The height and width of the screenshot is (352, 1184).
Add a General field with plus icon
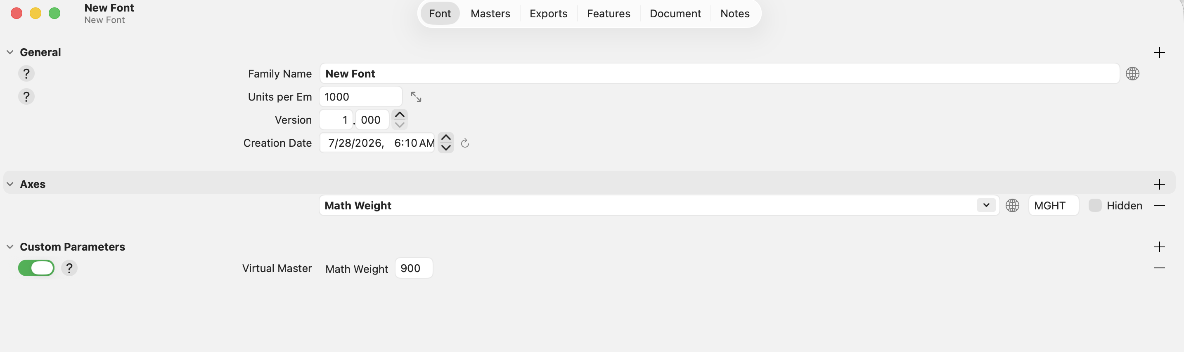(1159, 52)
